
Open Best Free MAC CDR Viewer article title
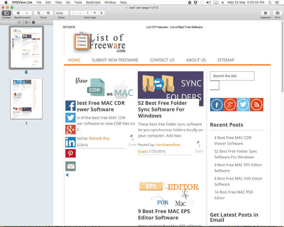pyautogui.click(x=101, y=106)
